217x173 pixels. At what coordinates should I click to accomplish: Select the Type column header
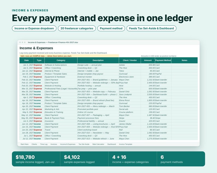[39, 60]
